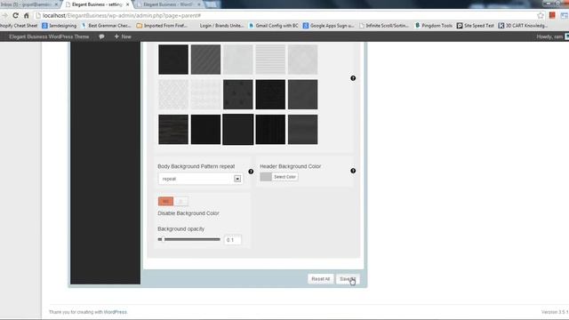Click the header background gray color swatch

pos(266,177)
